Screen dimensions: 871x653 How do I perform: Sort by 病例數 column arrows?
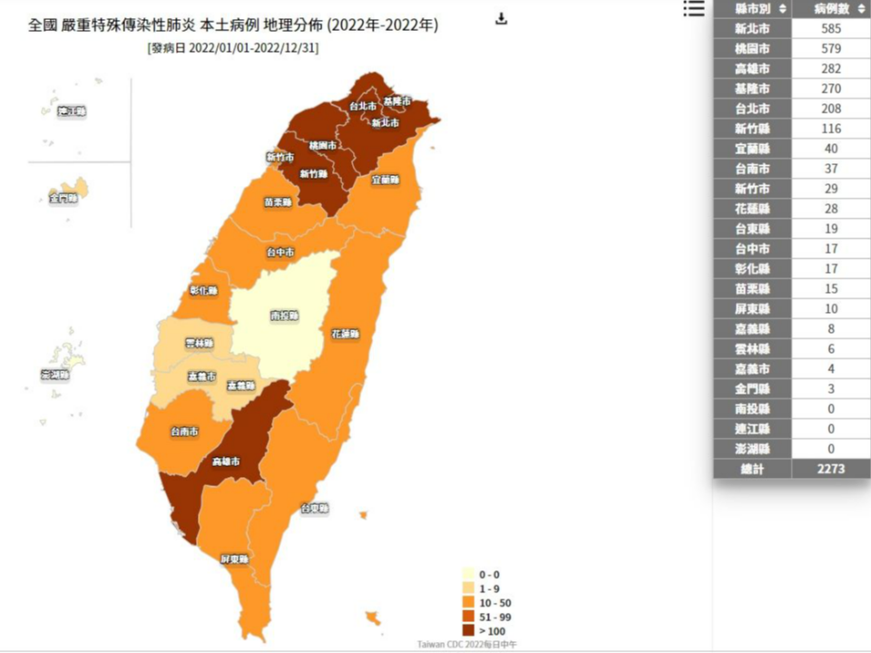coord(861,8)
